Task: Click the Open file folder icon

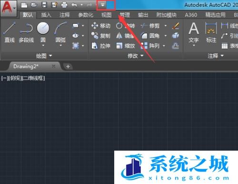Action: click(x=34, y=5)
